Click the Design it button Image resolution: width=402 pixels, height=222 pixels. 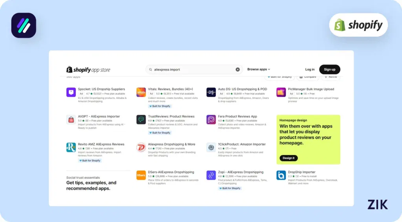[289, 158]
